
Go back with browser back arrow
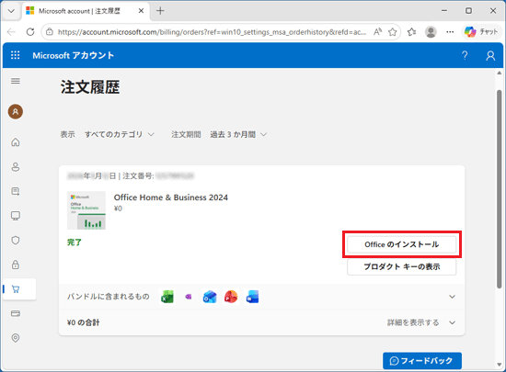[11, 32]
